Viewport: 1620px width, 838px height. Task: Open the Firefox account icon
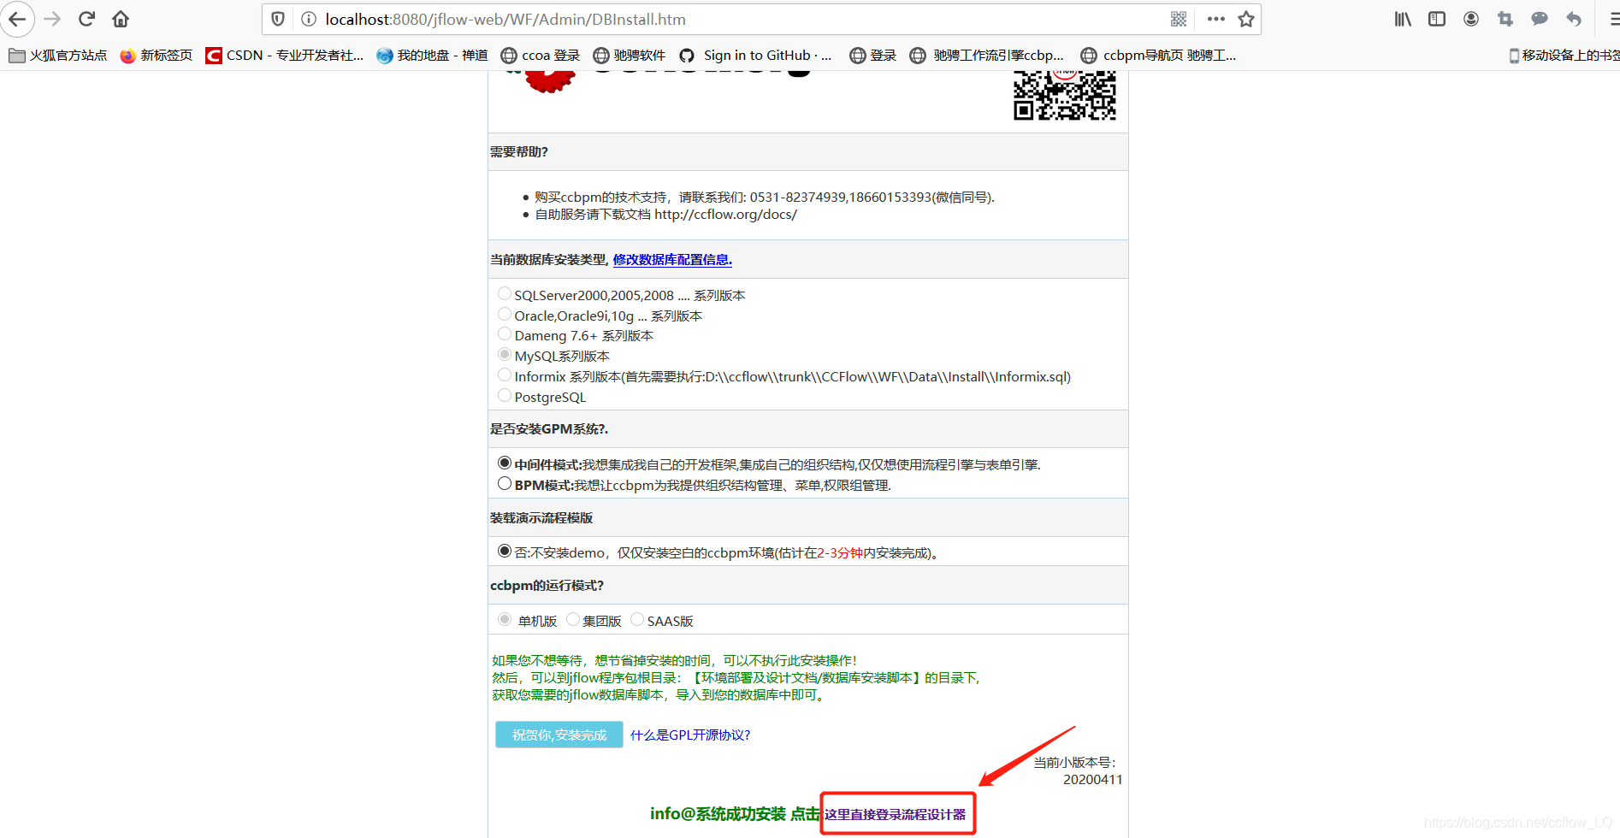tap(1471, 19)
